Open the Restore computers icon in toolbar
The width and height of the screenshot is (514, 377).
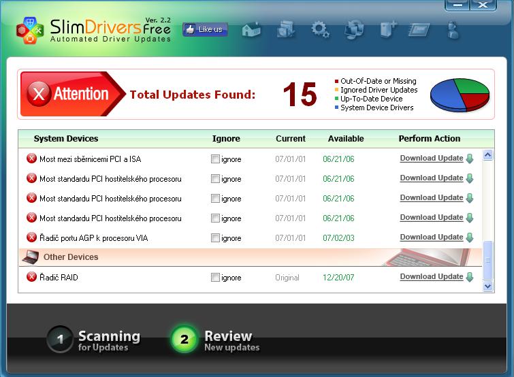click(355, 29)
